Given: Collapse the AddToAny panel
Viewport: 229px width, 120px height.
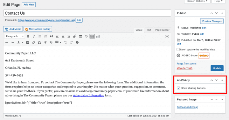Looking at the screenshot, I should (222, 80).
